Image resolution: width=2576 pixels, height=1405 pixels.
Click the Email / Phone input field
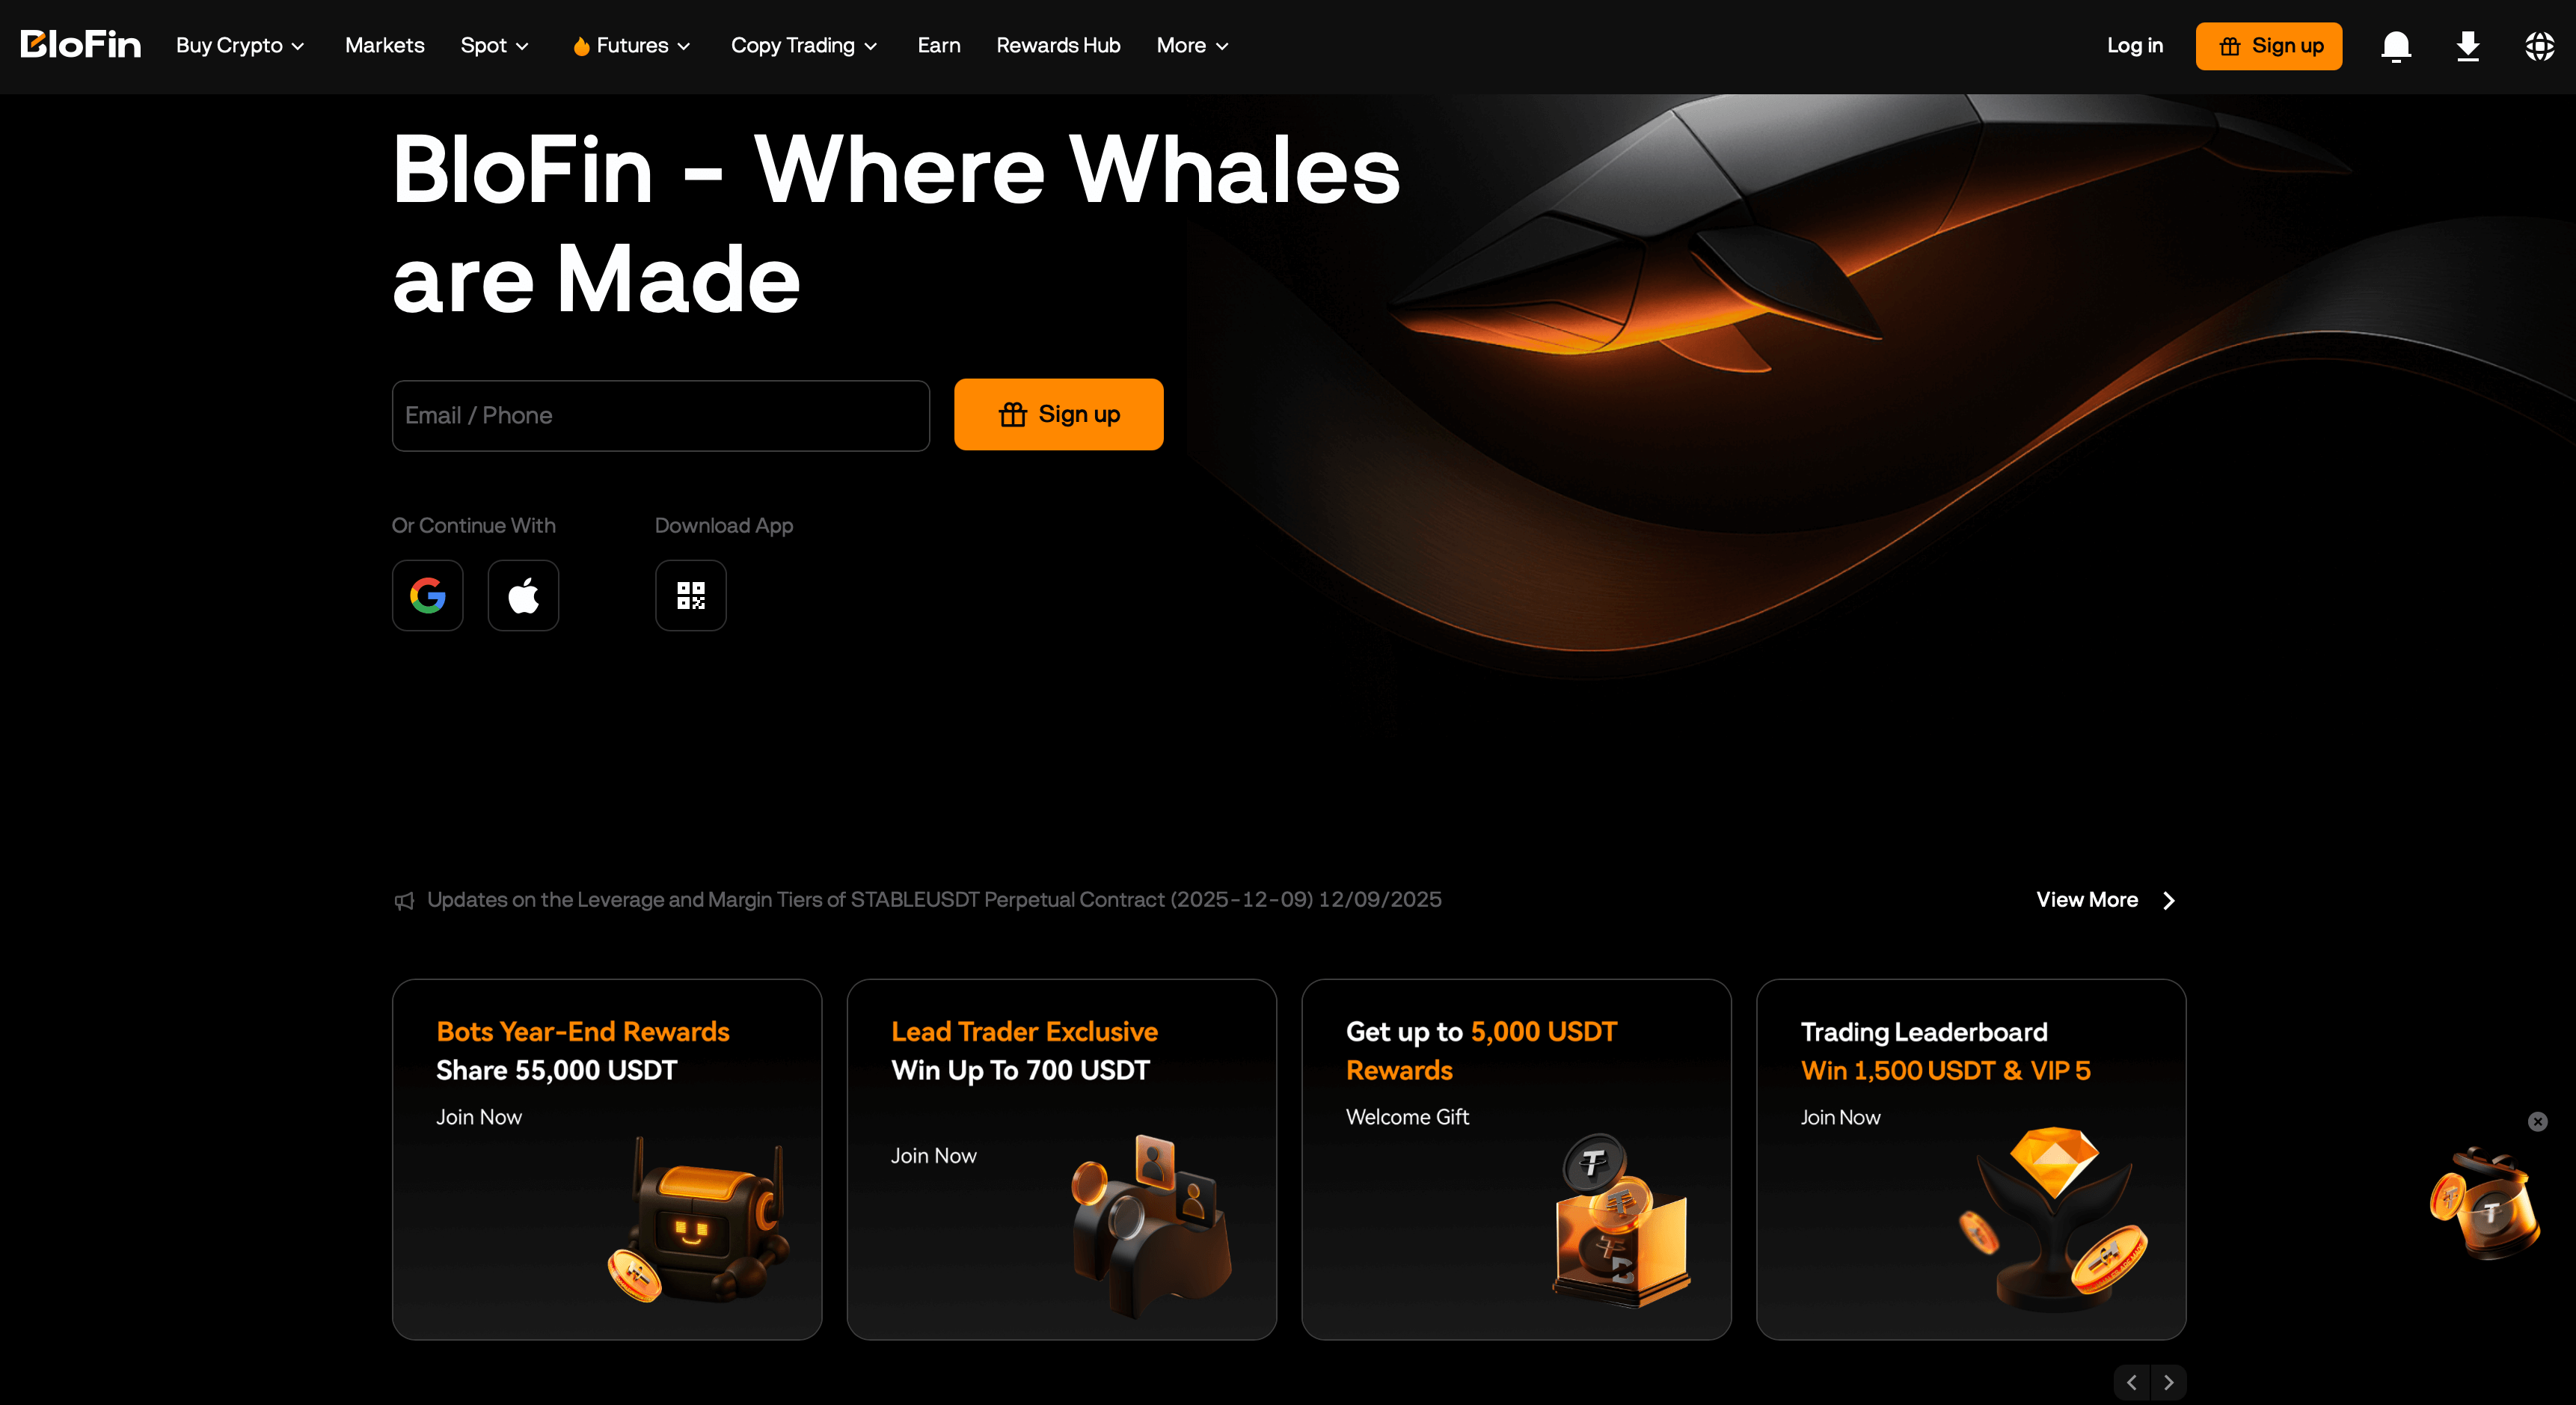coord(661,415)
